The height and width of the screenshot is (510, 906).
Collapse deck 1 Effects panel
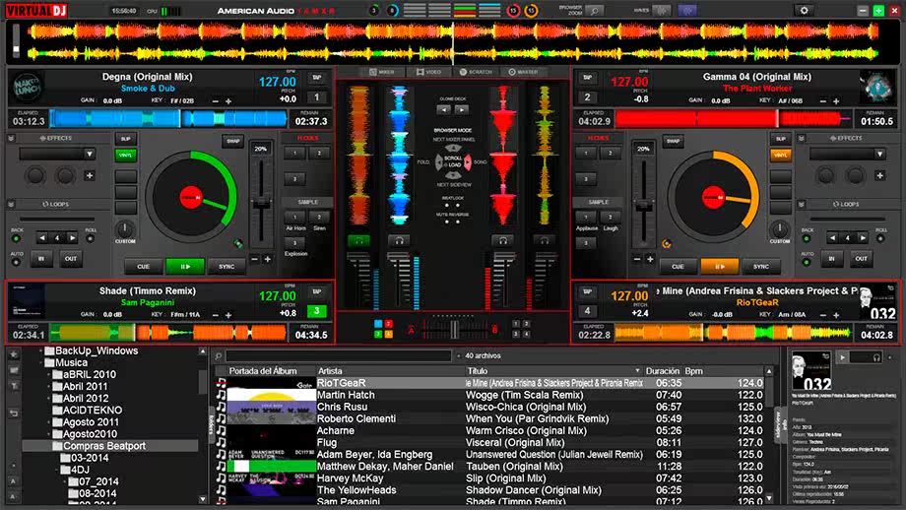tap(11, 139)
